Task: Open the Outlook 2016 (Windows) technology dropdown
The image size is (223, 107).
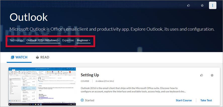Action: pyautogui.click(x=43, y=40)
